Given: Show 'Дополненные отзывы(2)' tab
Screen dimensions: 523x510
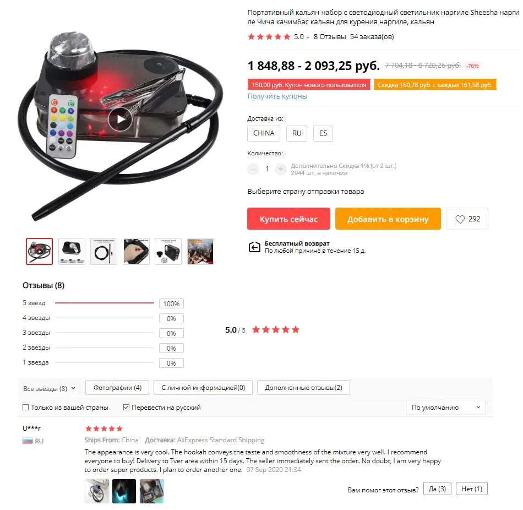Looking at the screenshot, I should (303, 388).
